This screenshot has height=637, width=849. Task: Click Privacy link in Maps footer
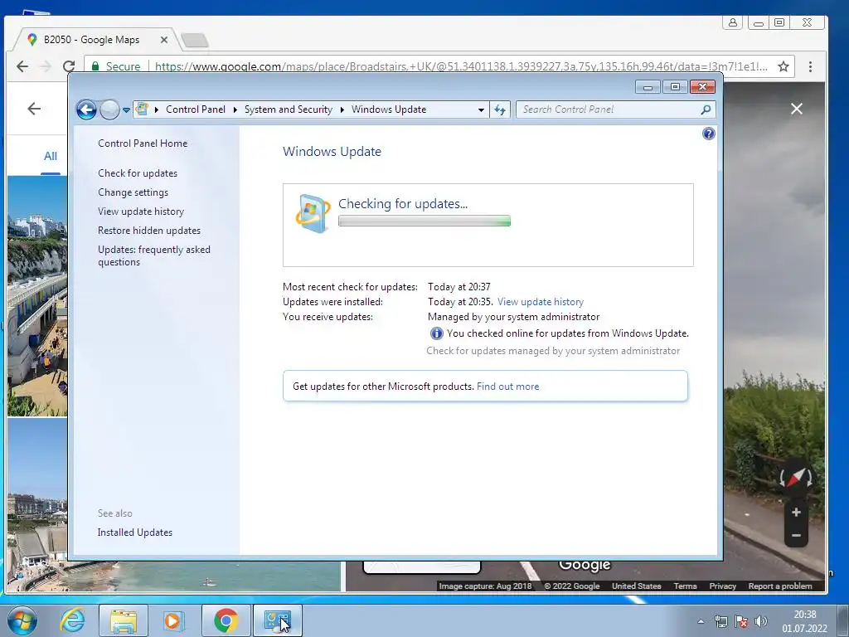[x=723, y=586]
